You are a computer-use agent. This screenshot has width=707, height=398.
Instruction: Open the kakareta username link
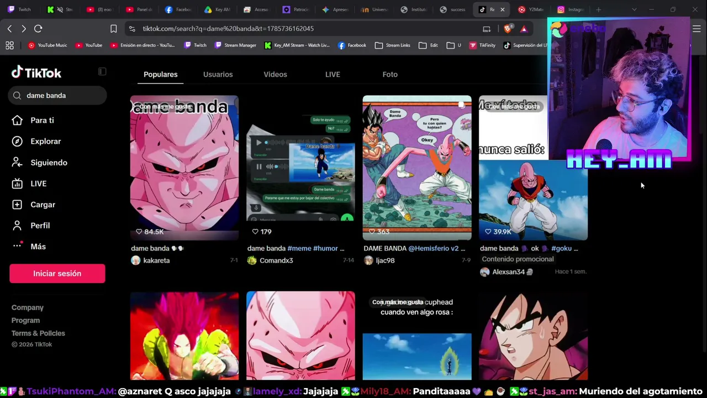156,260
